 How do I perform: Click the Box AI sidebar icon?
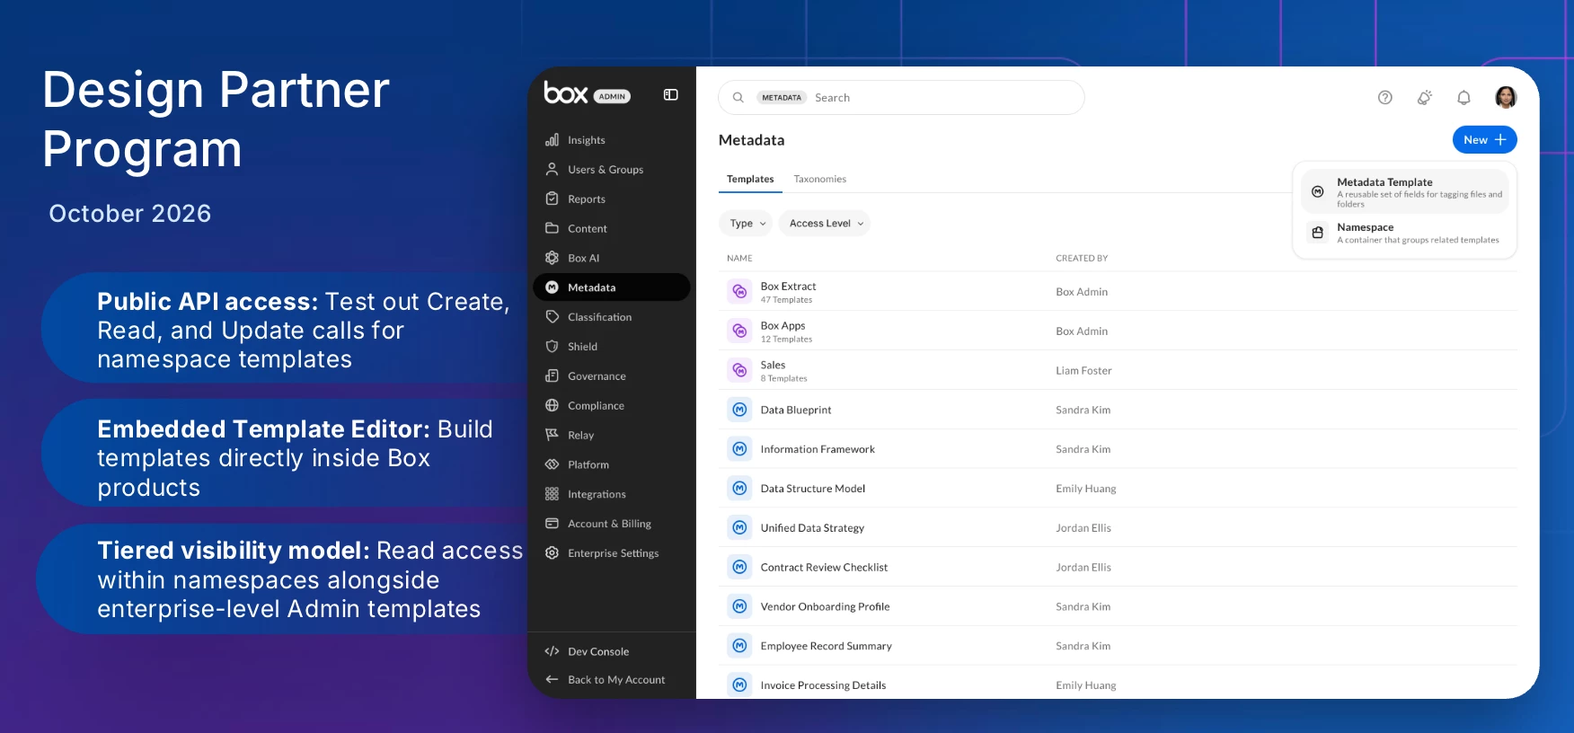[x=552, y=258]
